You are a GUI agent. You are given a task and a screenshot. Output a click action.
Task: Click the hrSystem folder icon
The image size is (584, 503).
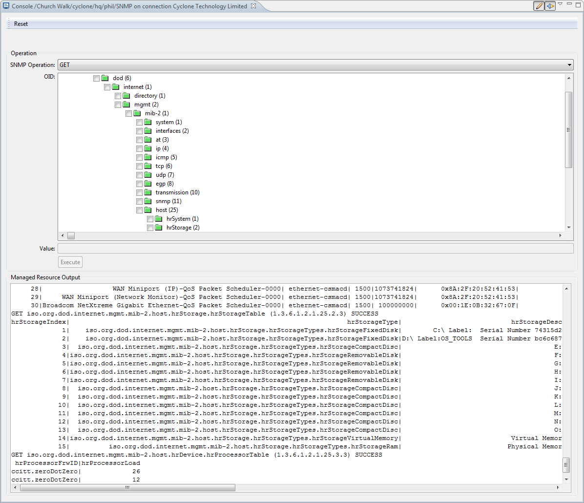[x=159, y=219]
